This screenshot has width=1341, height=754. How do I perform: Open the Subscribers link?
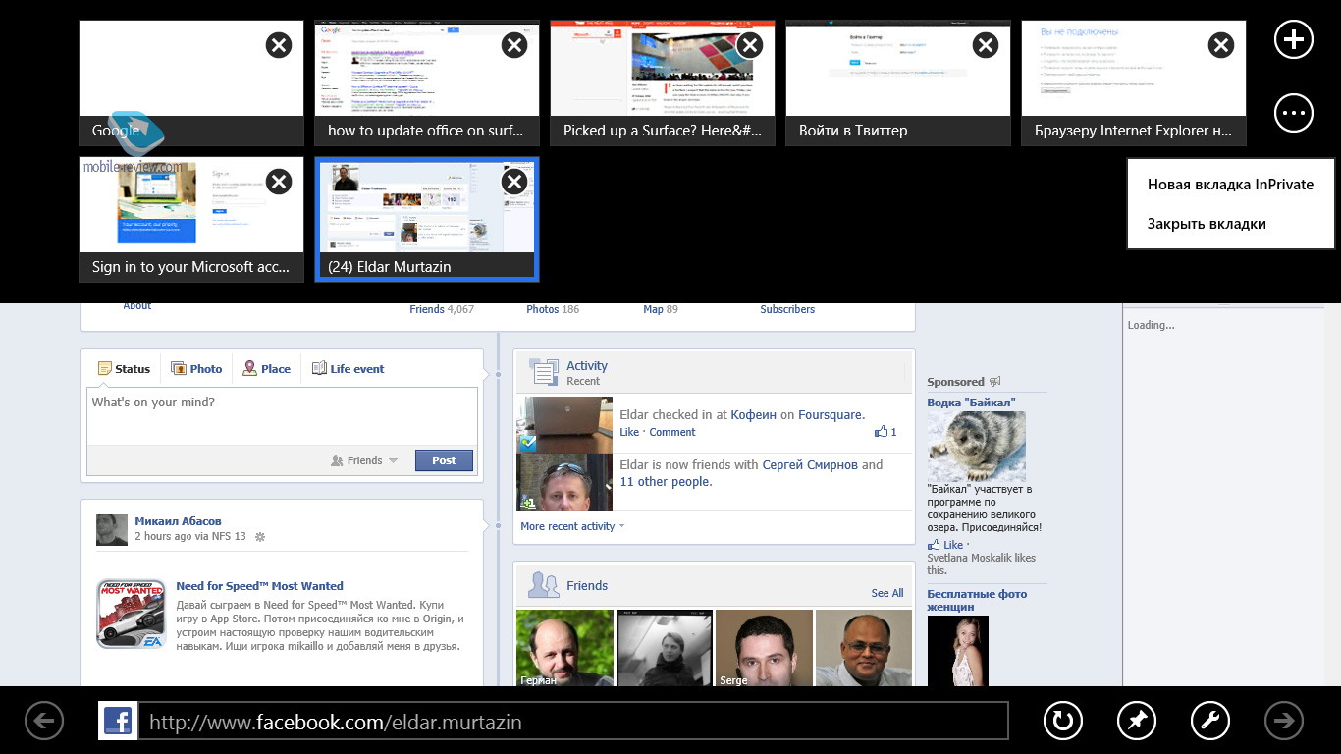pos(787,309)
